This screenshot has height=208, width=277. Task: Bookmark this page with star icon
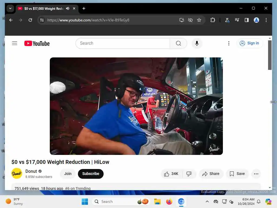[199, 20]
